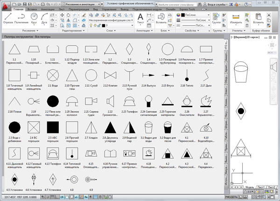
Task: Choose the Круг circle tool
Action: coord(35,17)
